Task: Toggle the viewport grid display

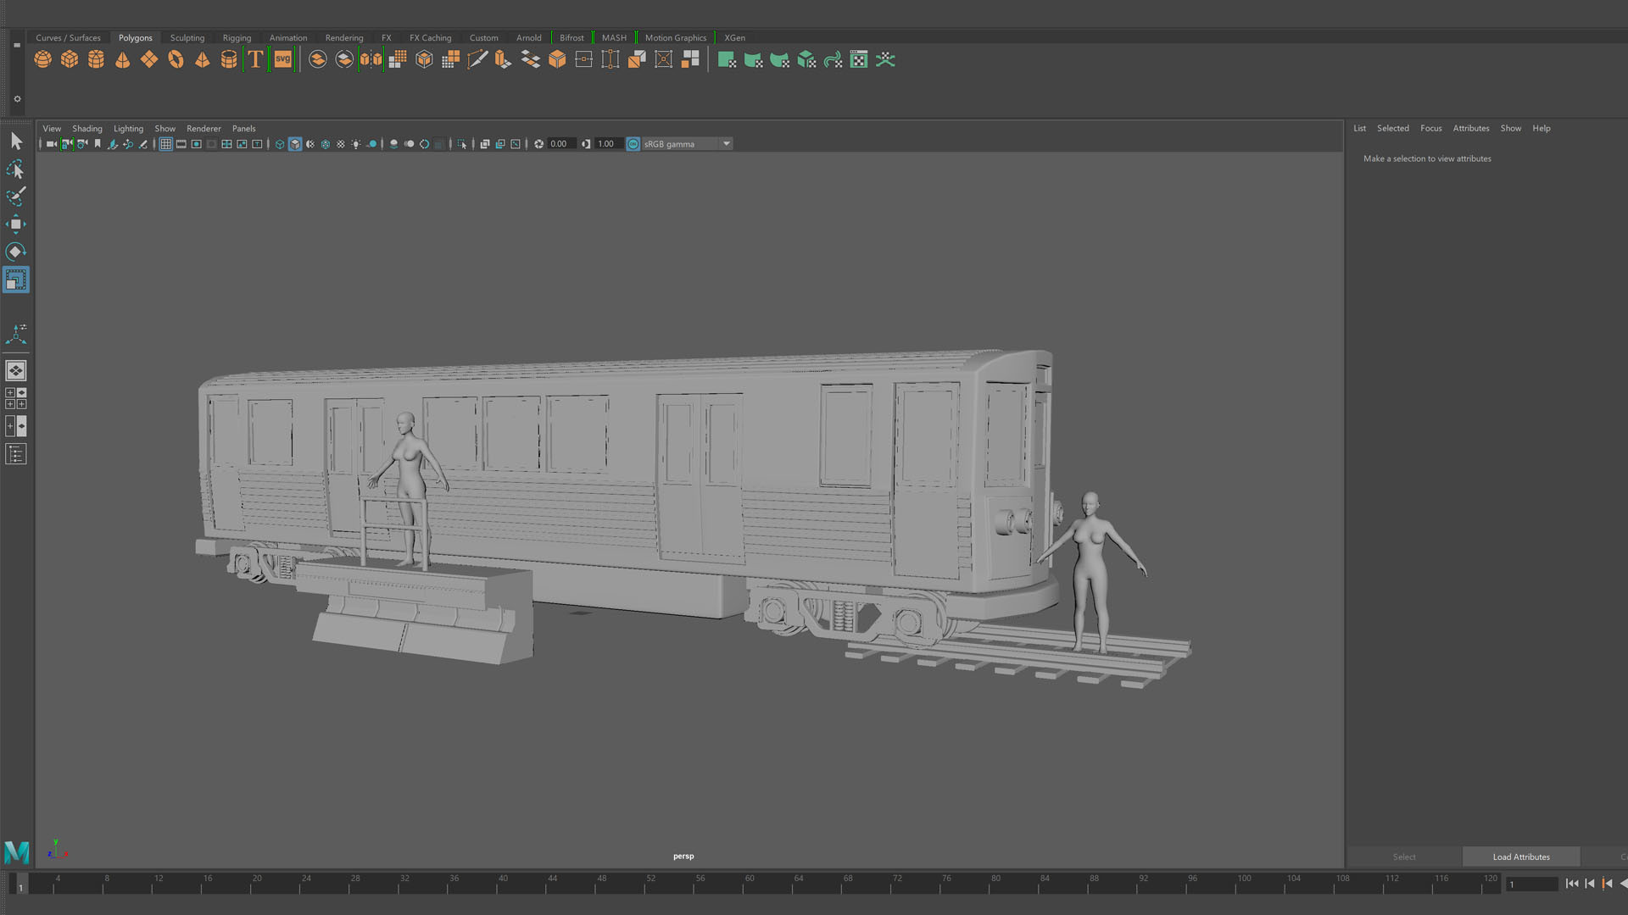Action: click(x=166, y=144)
